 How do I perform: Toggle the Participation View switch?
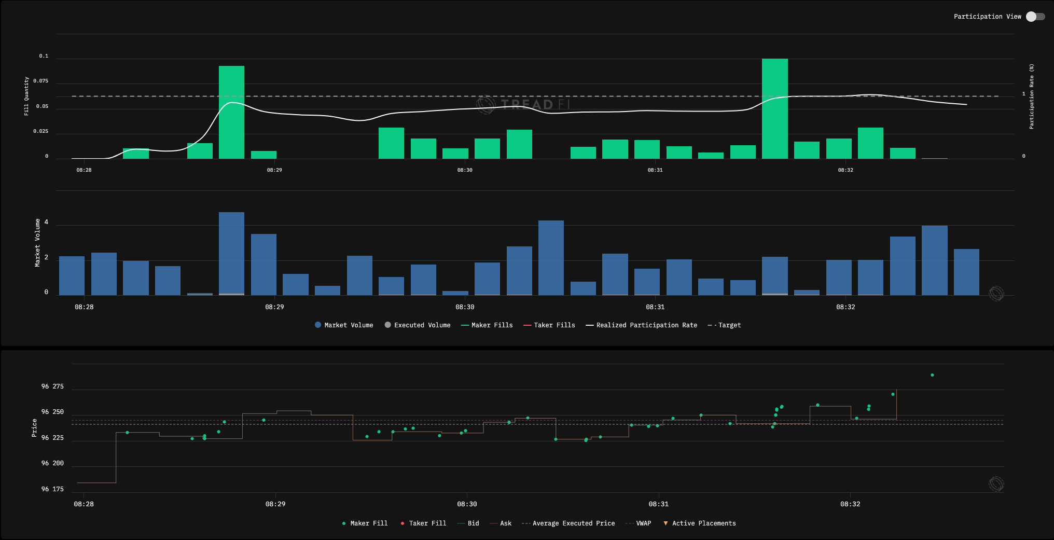tap(1035, 17)
